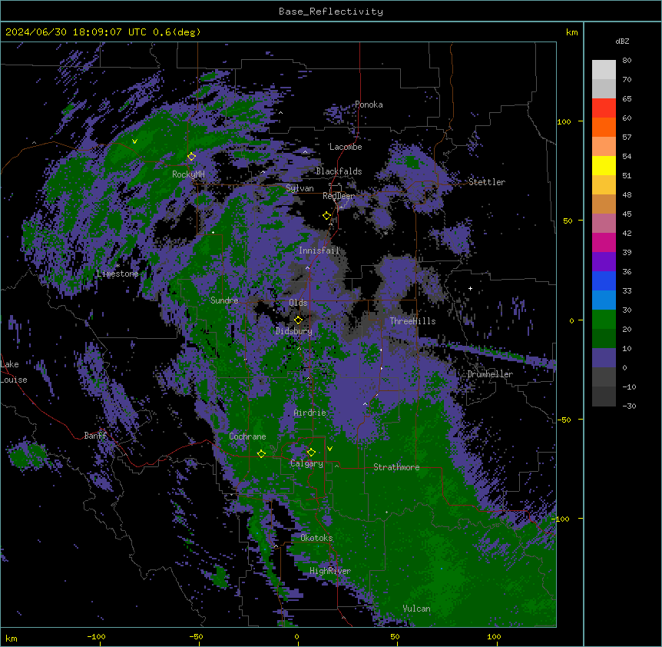This screenshot has height=647, width=662.
Task: Click the Olds label
Action: [298, 303]
